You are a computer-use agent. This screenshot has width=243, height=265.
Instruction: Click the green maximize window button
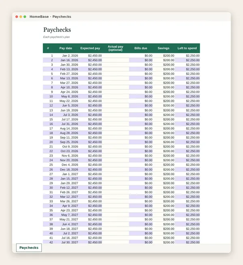(25, 17)
